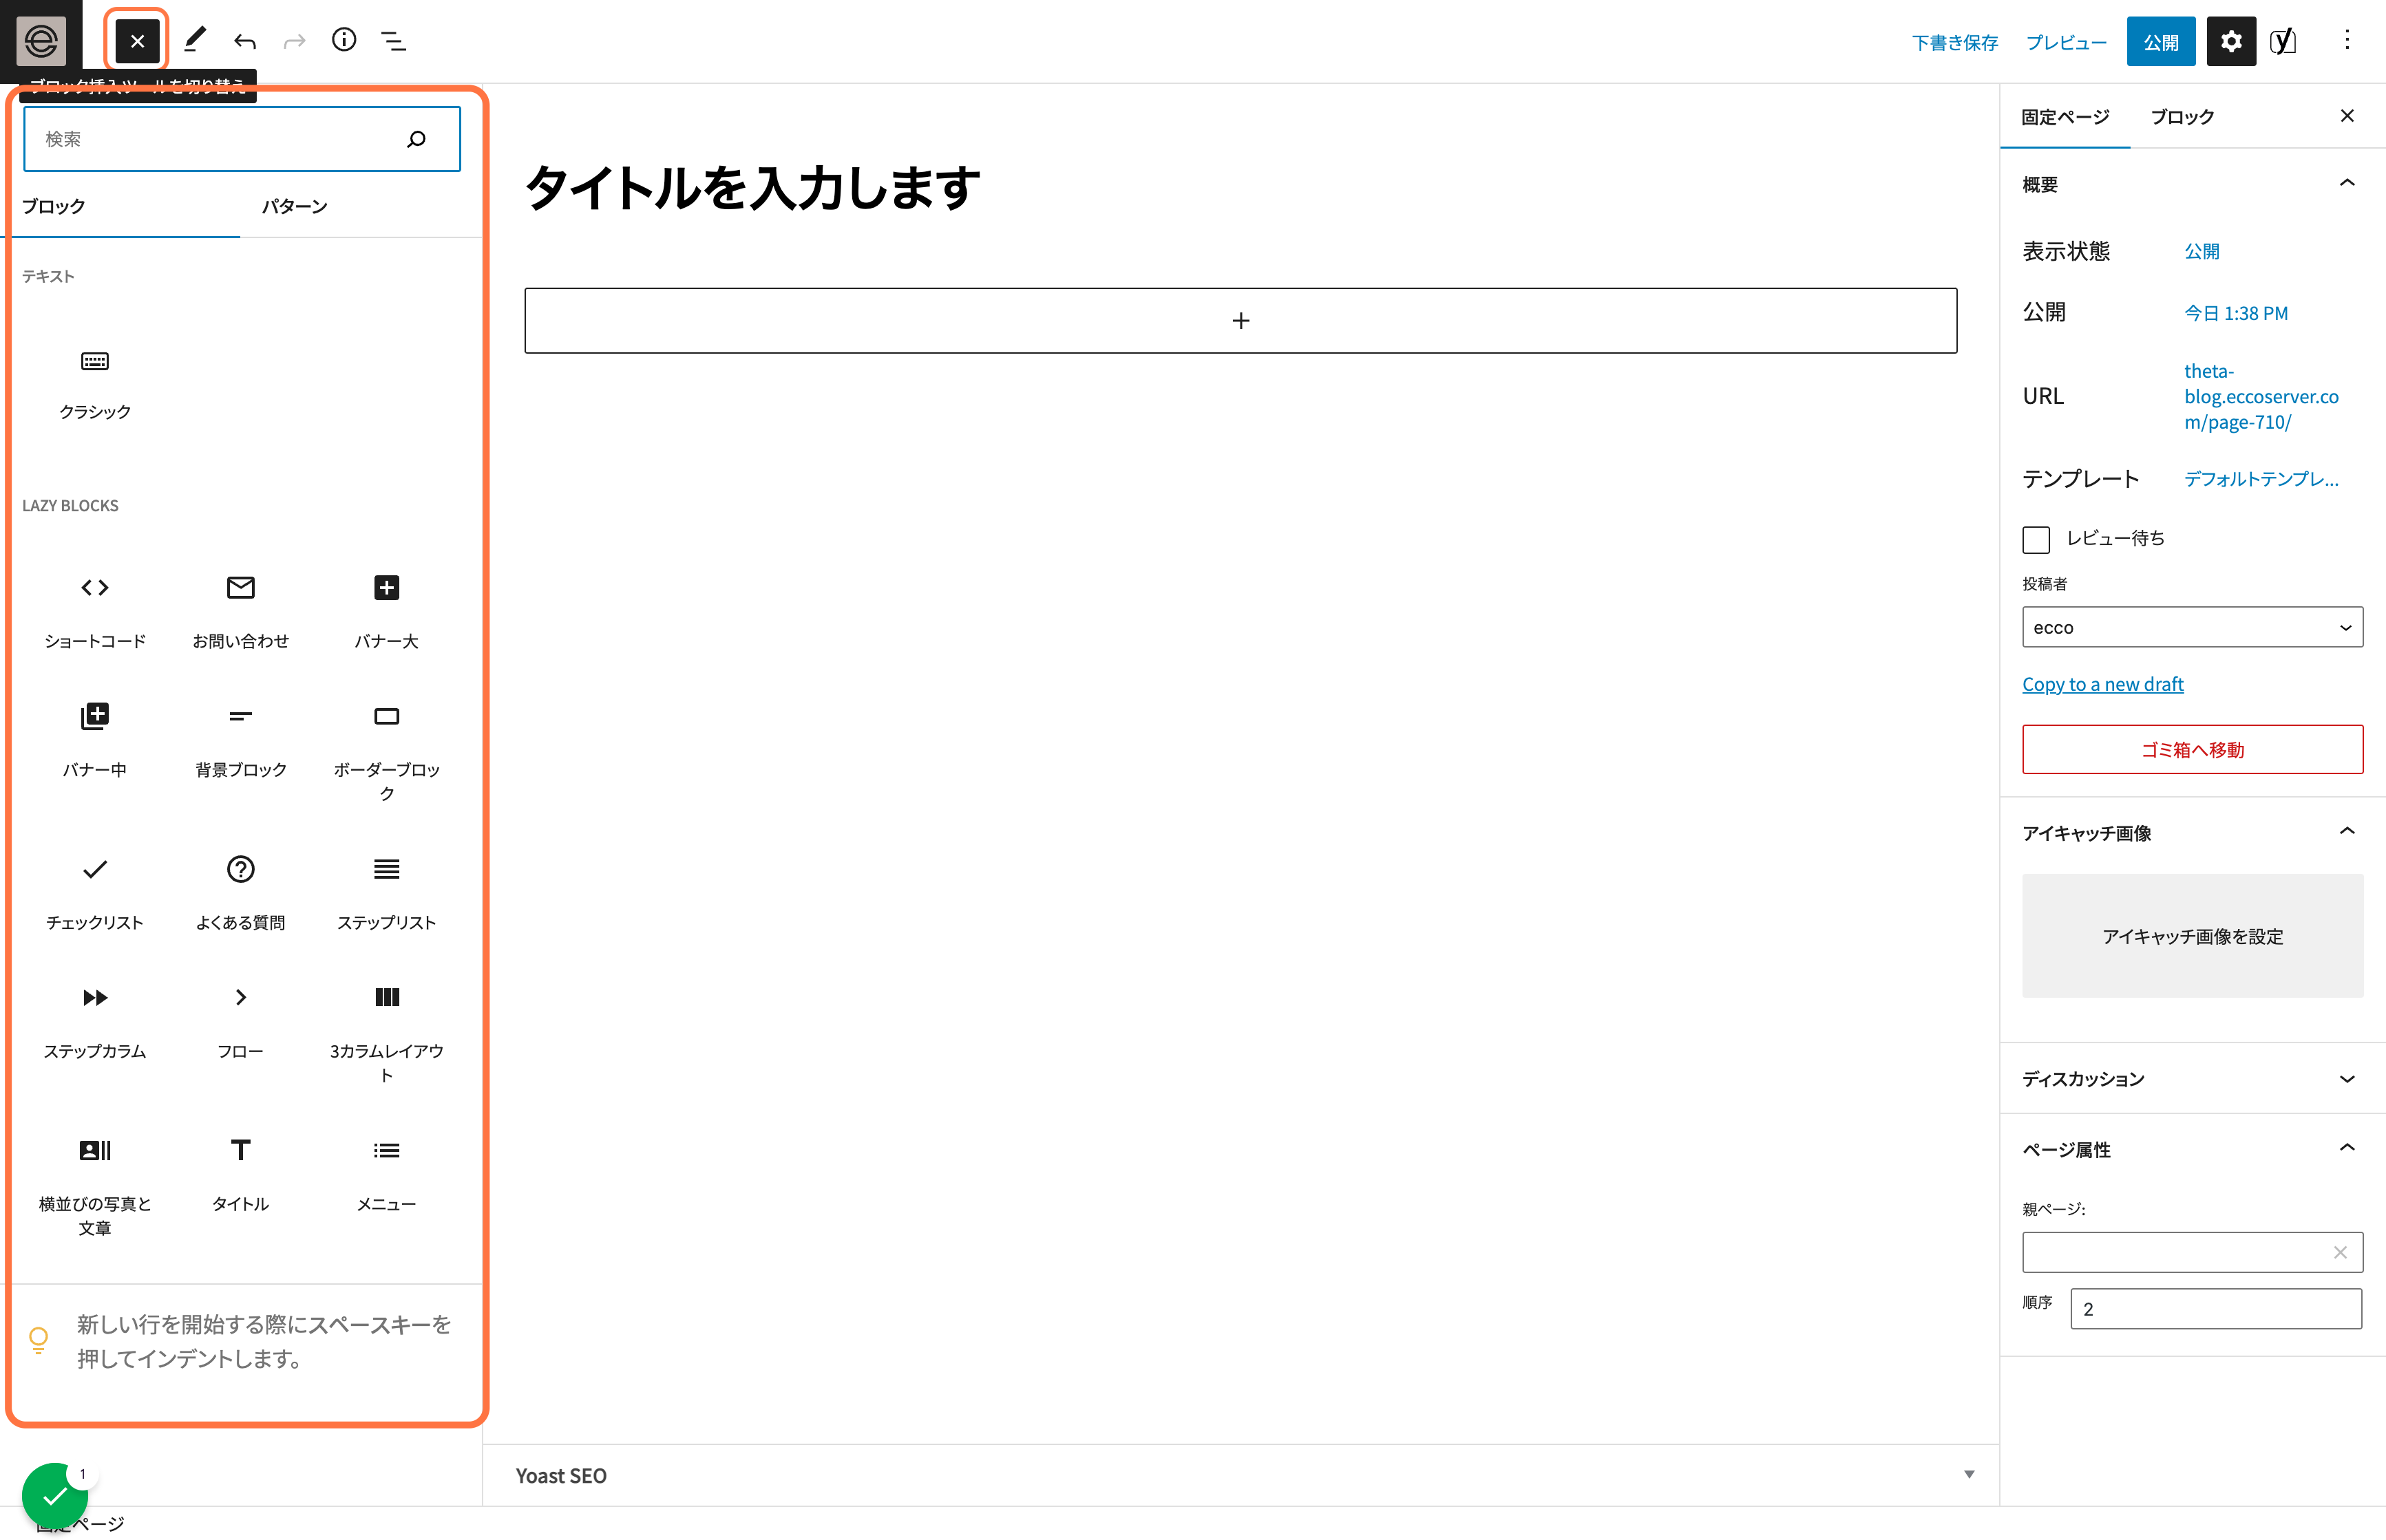
Task: Insert the バナー中 block
Action: point(95,741)
